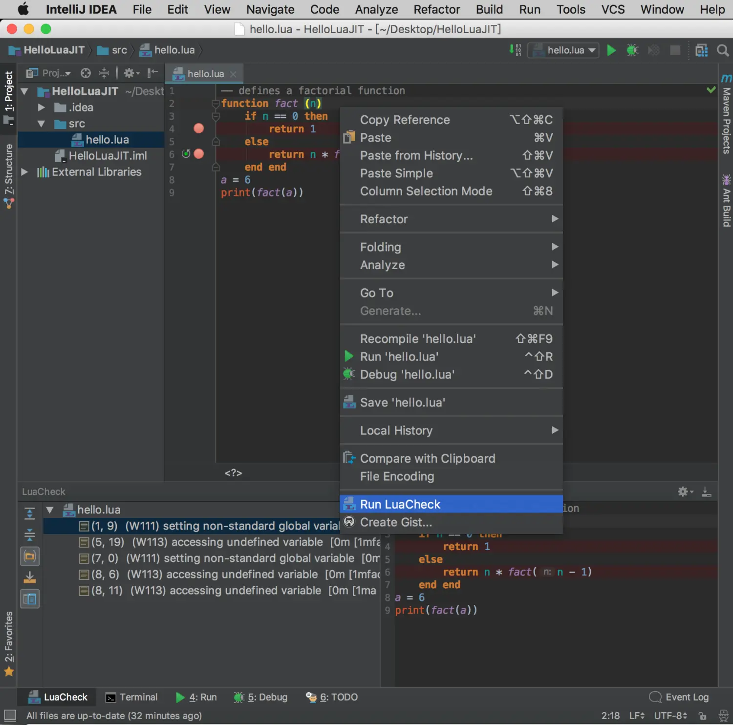Open Maven Projects side panel

tap(726, 114)
